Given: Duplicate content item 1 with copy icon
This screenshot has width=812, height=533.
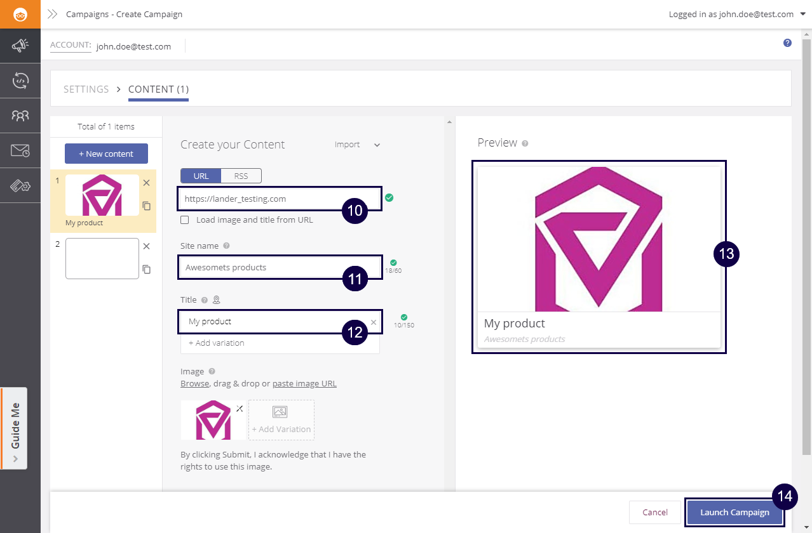Looking at the screenshot, I should point(146,206).
